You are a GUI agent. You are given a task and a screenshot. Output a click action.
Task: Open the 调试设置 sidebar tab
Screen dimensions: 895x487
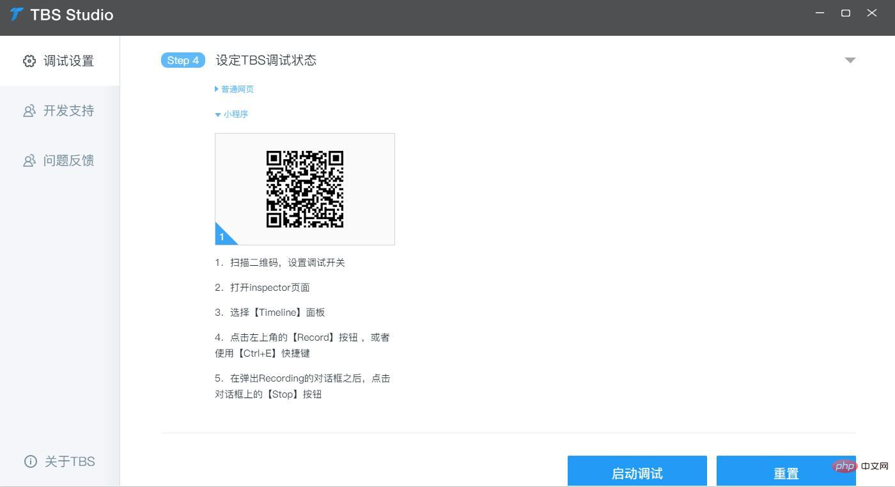pos(59,61)
